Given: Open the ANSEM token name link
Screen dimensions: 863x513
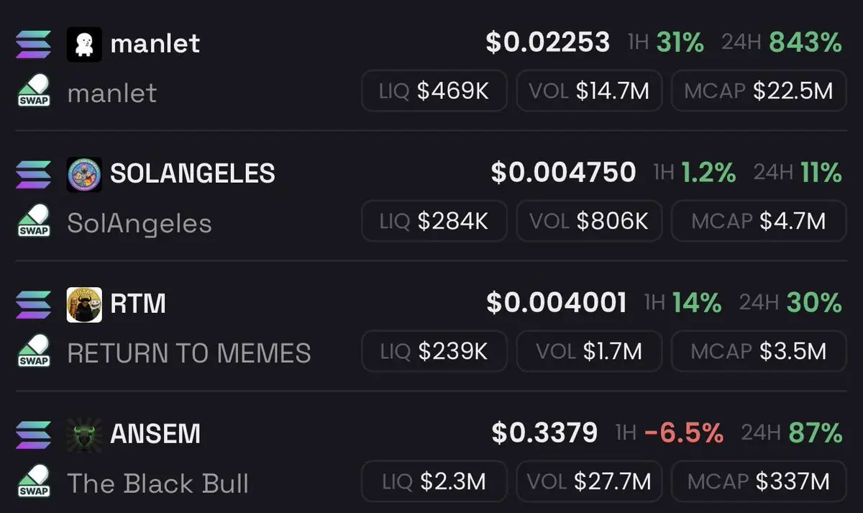Looking at the screenshot, I should pos(155,434).
